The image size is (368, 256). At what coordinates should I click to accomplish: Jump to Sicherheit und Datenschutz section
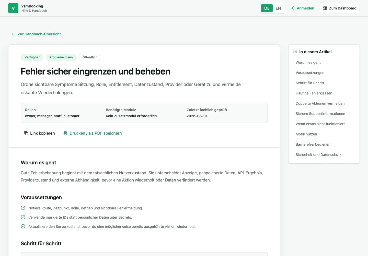click(318, 155)
